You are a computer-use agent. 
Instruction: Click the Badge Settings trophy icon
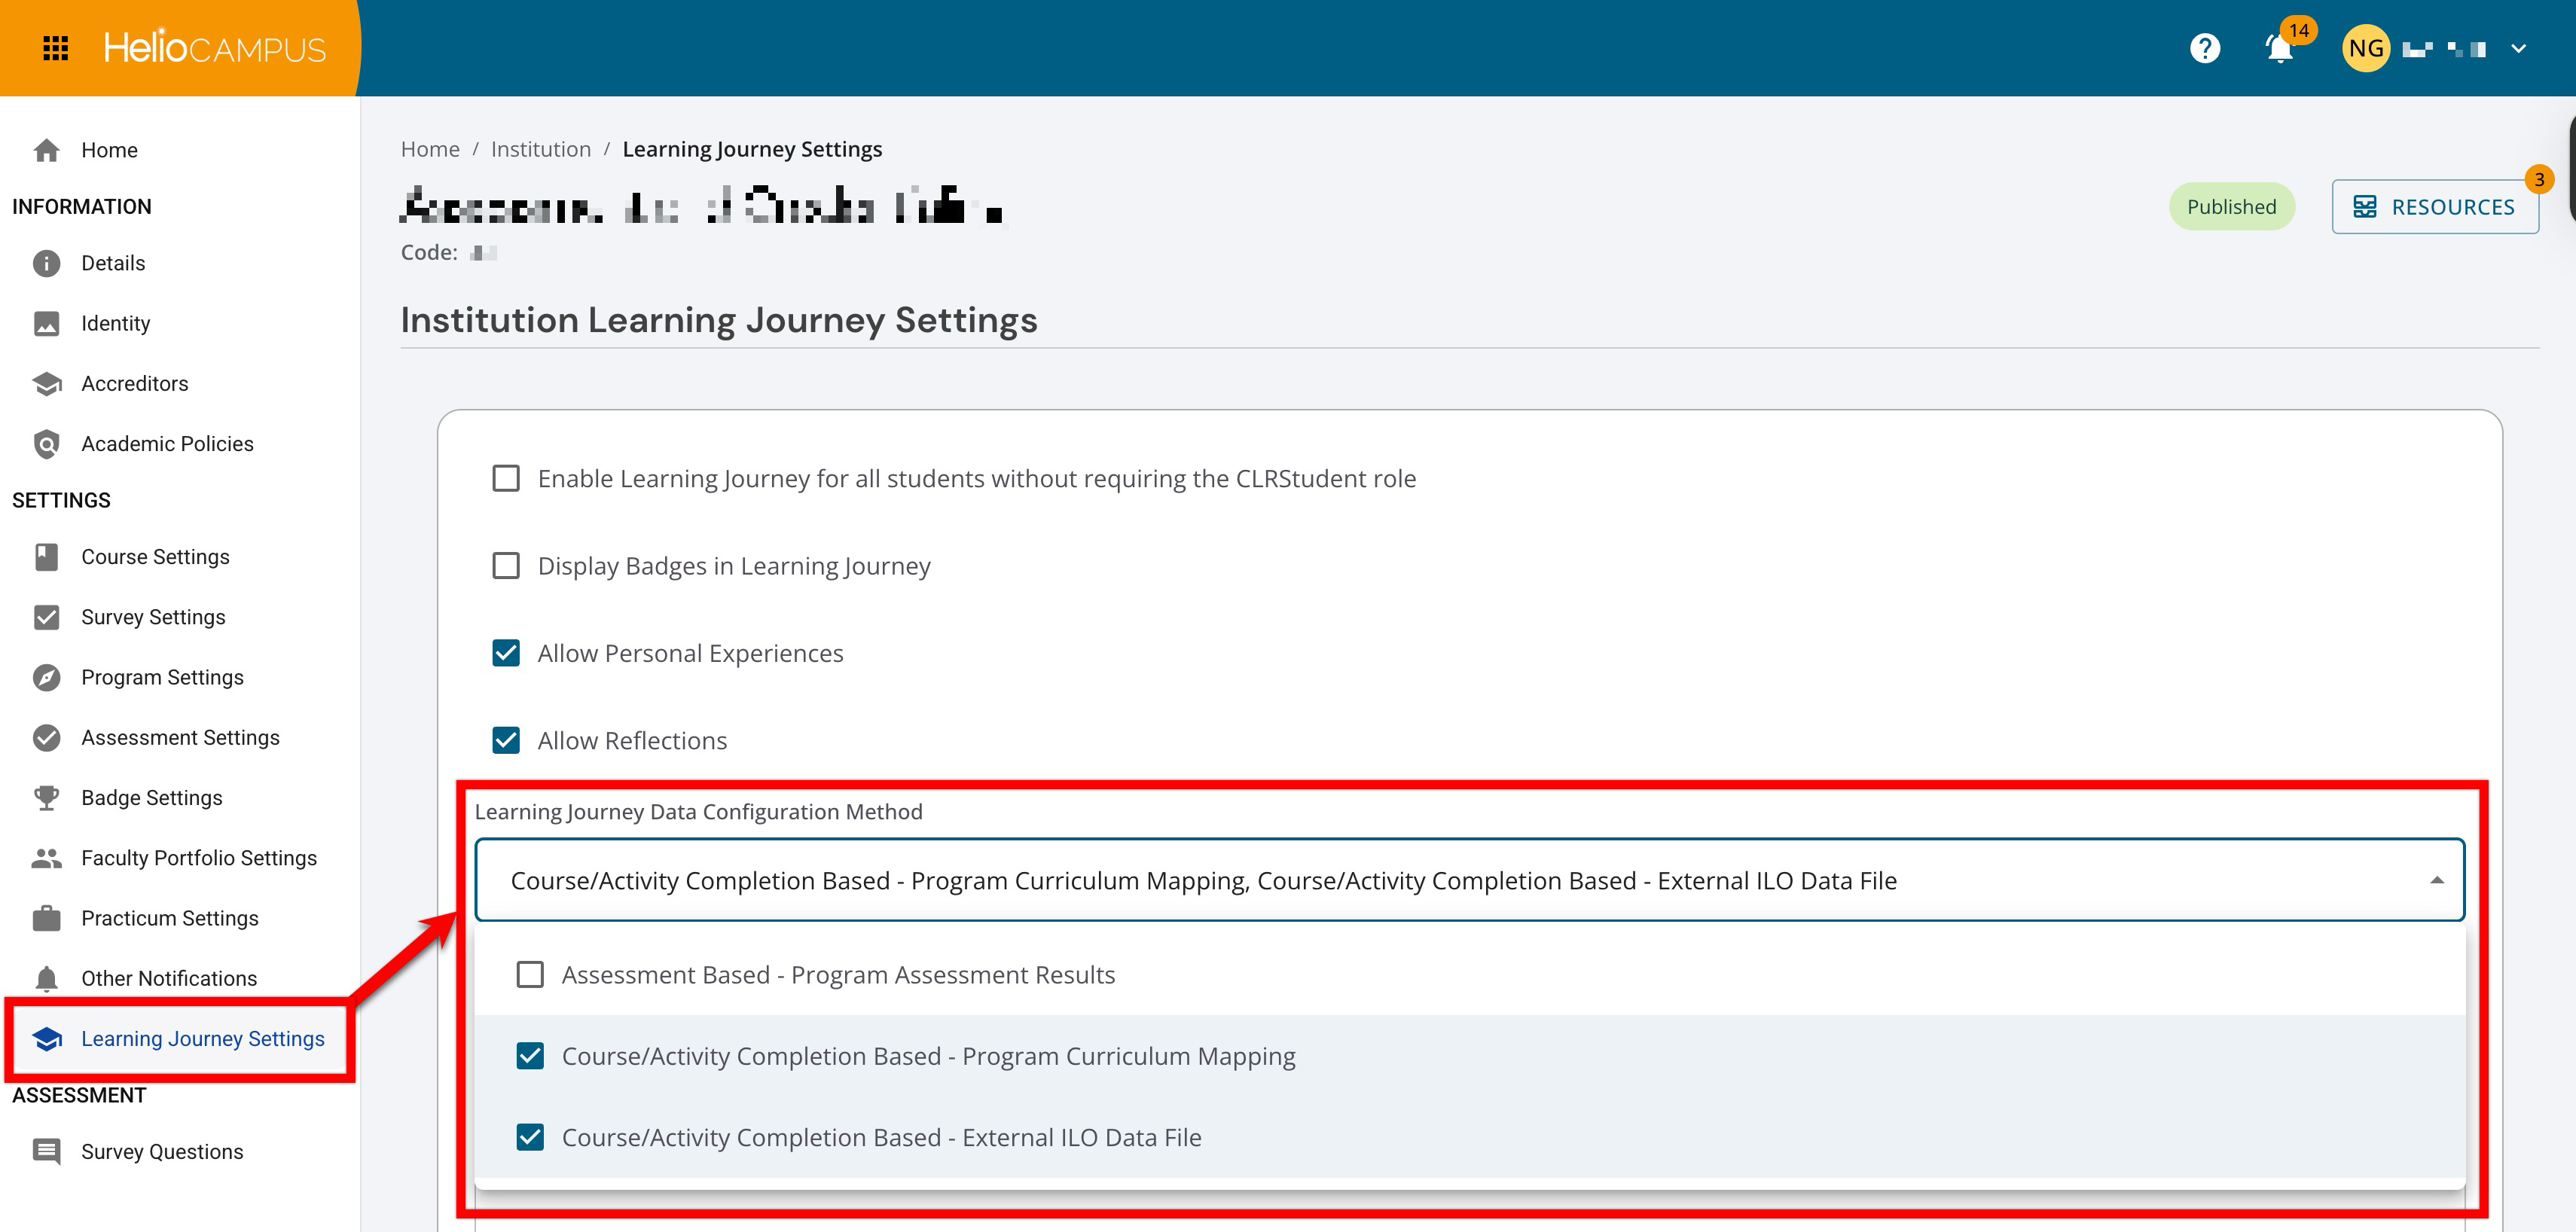point(46,798)
